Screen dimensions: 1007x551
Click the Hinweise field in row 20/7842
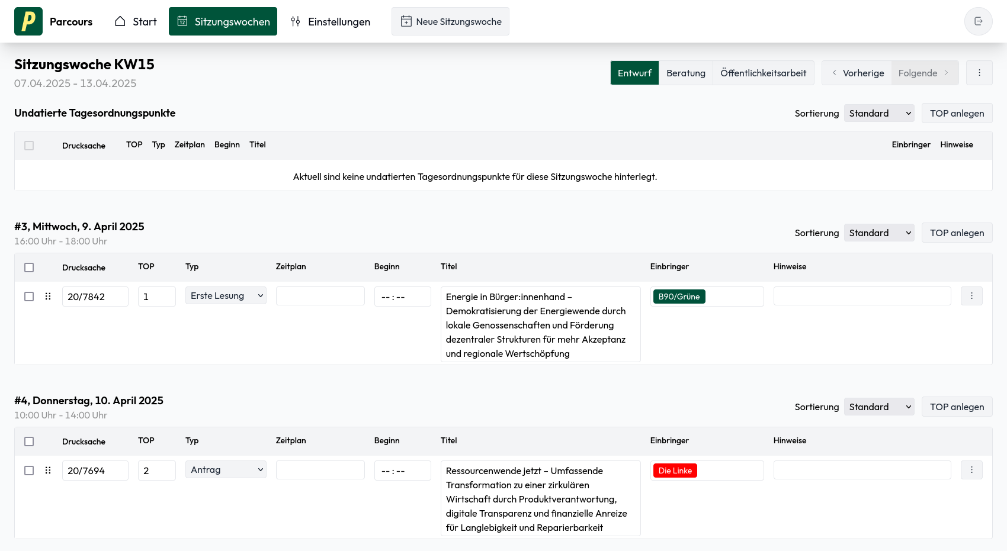point(862,296)
